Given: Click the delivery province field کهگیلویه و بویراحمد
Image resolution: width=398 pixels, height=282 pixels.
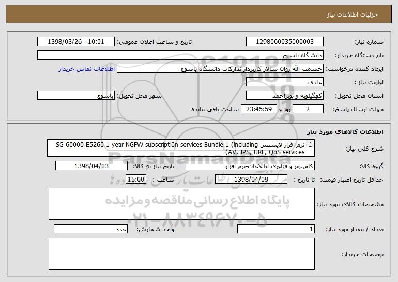Looking at the screenshot, I should click(x=284, y=96).
